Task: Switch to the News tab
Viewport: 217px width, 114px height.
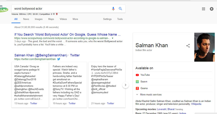Action: [x=26, y=19]
